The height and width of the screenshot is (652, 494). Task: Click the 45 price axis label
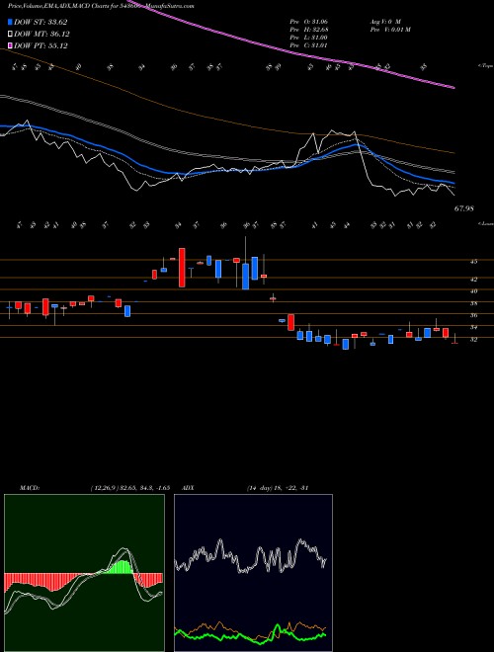pos(473,262)
